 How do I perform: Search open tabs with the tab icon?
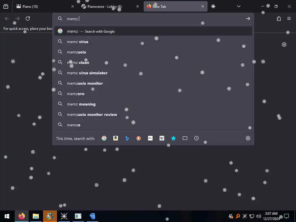(x=185, y=138)
